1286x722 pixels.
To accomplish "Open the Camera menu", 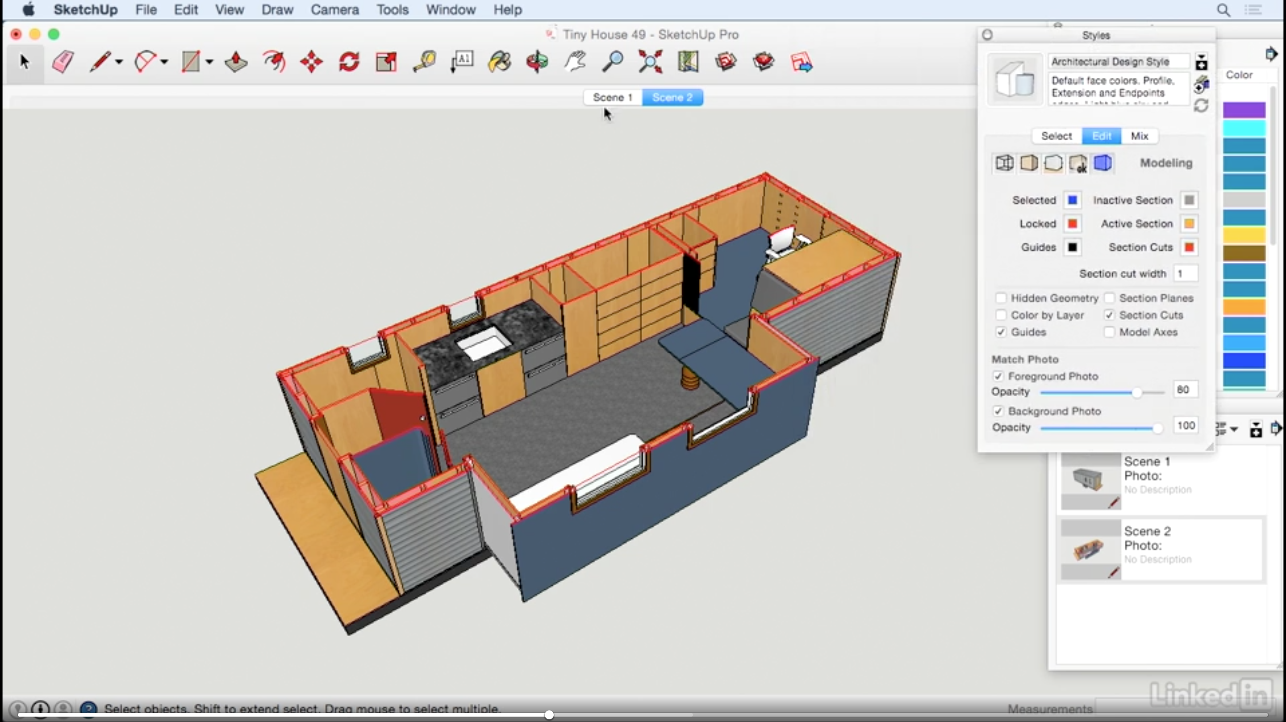I will pos(334,9).
